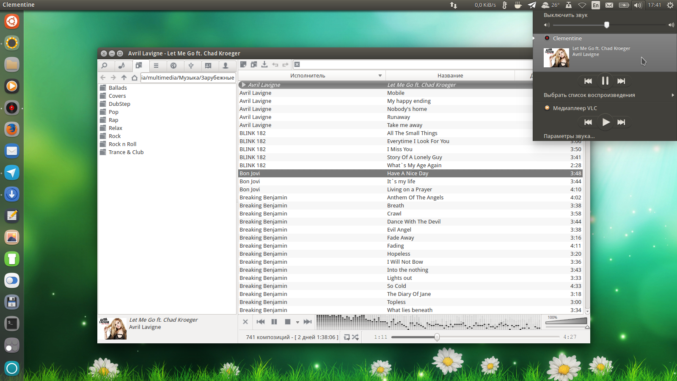677x381 pixels.
Task: Select track 'My happy ending'
Action: [409, 101]
